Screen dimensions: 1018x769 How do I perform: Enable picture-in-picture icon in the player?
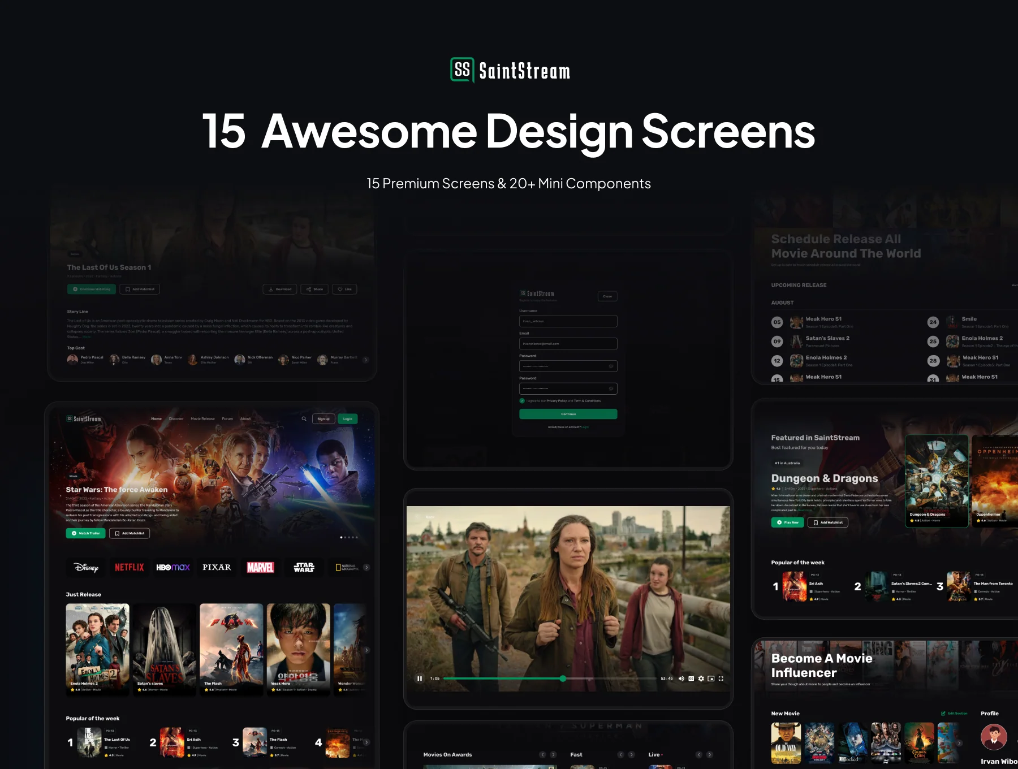(x=711, y=679)
